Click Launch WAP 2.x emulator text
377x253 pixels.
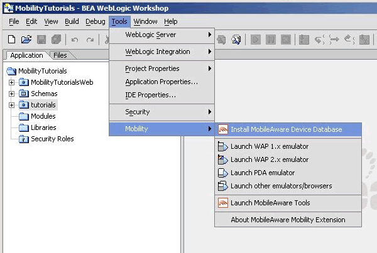(x=270, y=159)
